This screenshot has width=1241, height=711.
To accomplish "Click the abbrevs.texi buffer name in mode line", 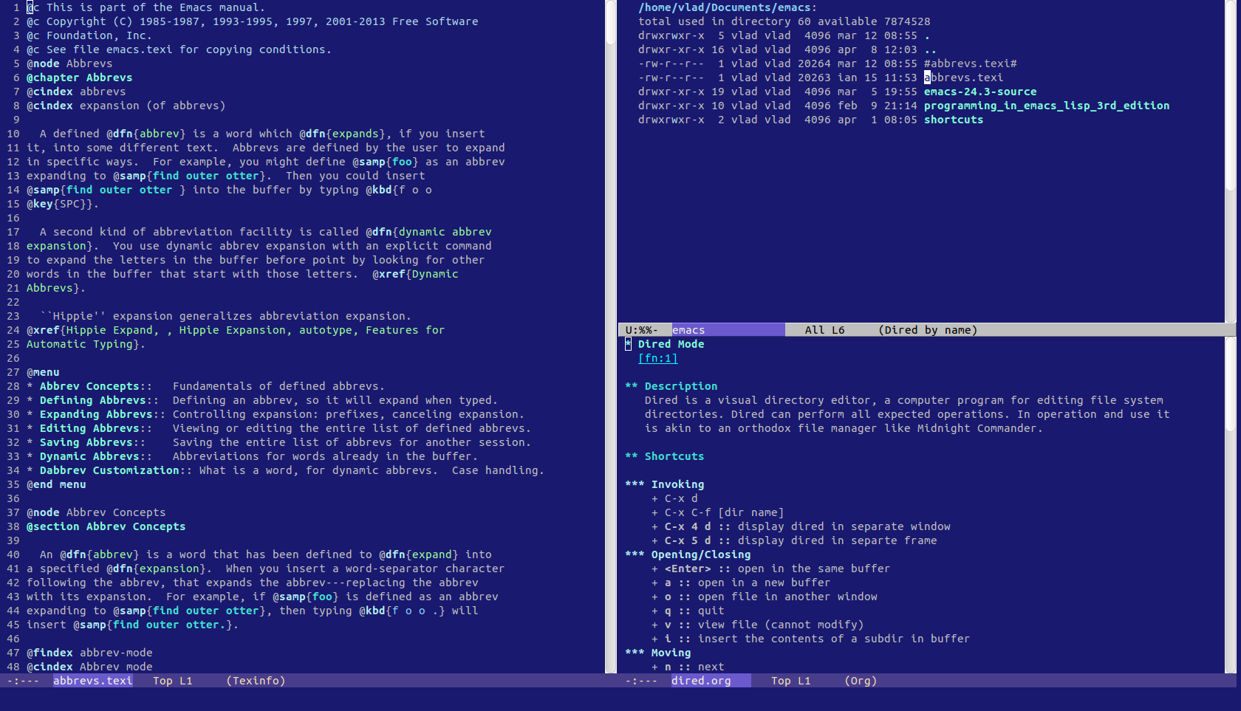I will tap(92, 681).
